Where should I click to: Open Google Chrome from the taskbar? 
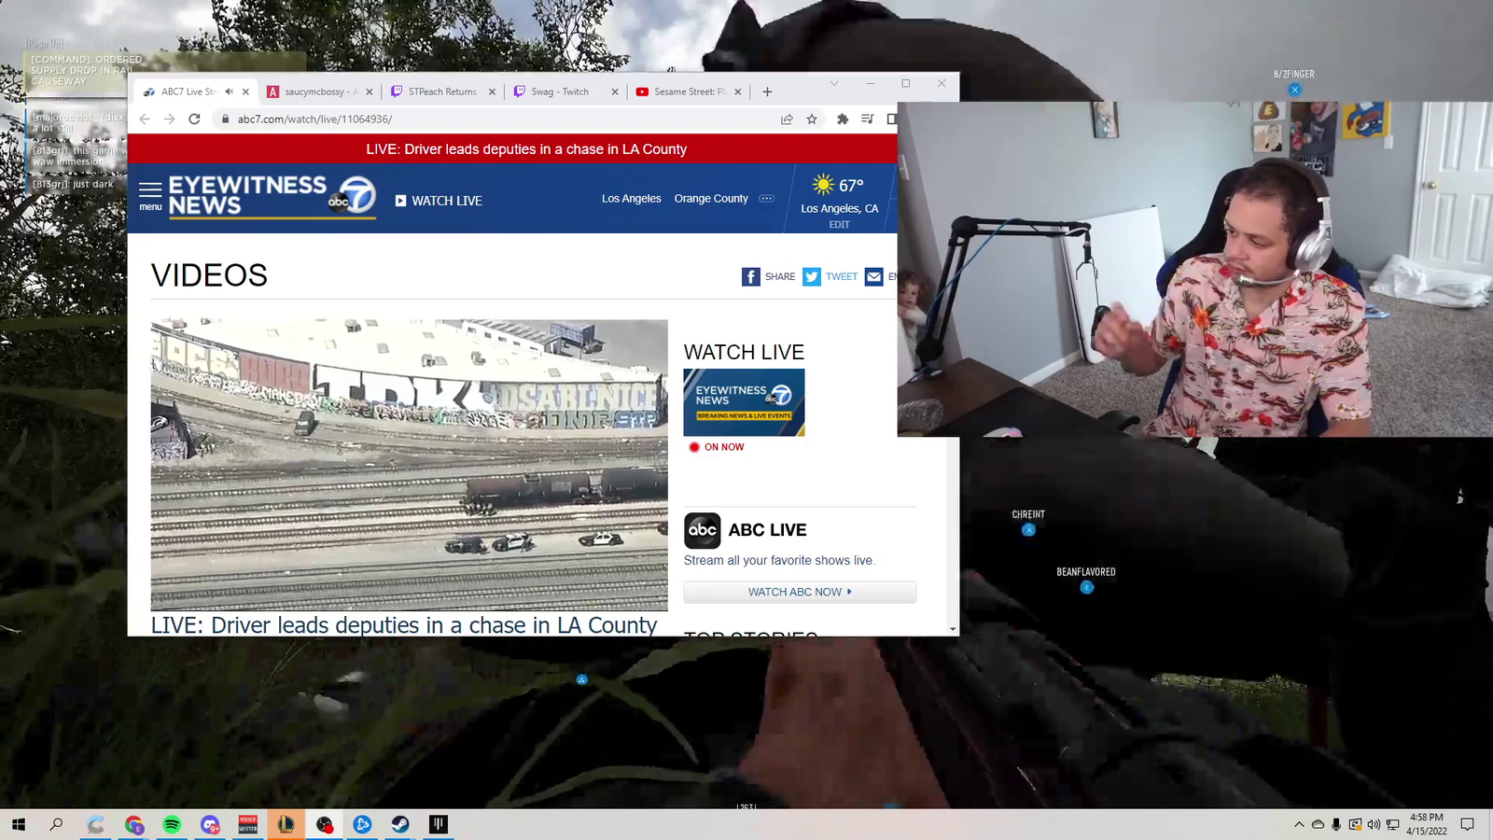click(x=133, y=824)
